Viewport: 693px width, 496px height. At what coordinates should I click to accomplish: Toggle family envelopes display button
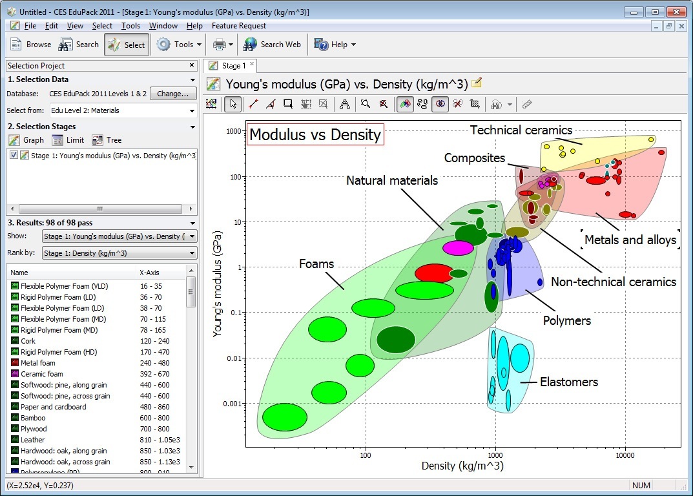405,103
